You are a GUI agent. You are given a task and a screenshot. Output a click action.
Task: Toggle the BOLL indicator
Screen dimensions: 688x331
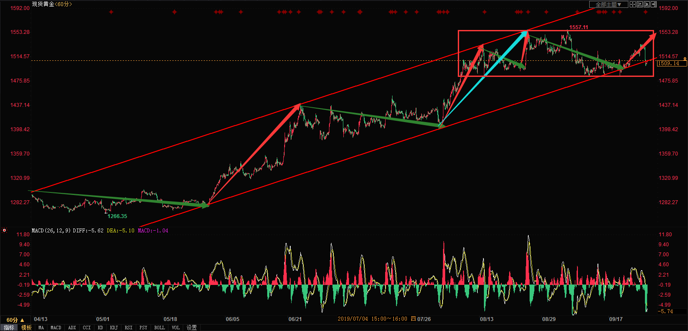click(160, 328)
